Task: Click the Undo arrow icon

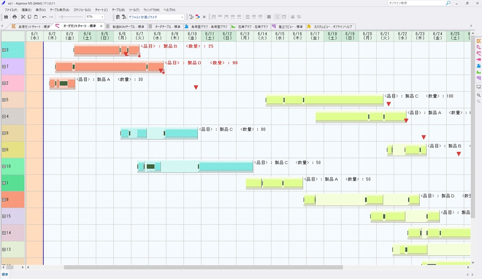Action: pos(44,17)
